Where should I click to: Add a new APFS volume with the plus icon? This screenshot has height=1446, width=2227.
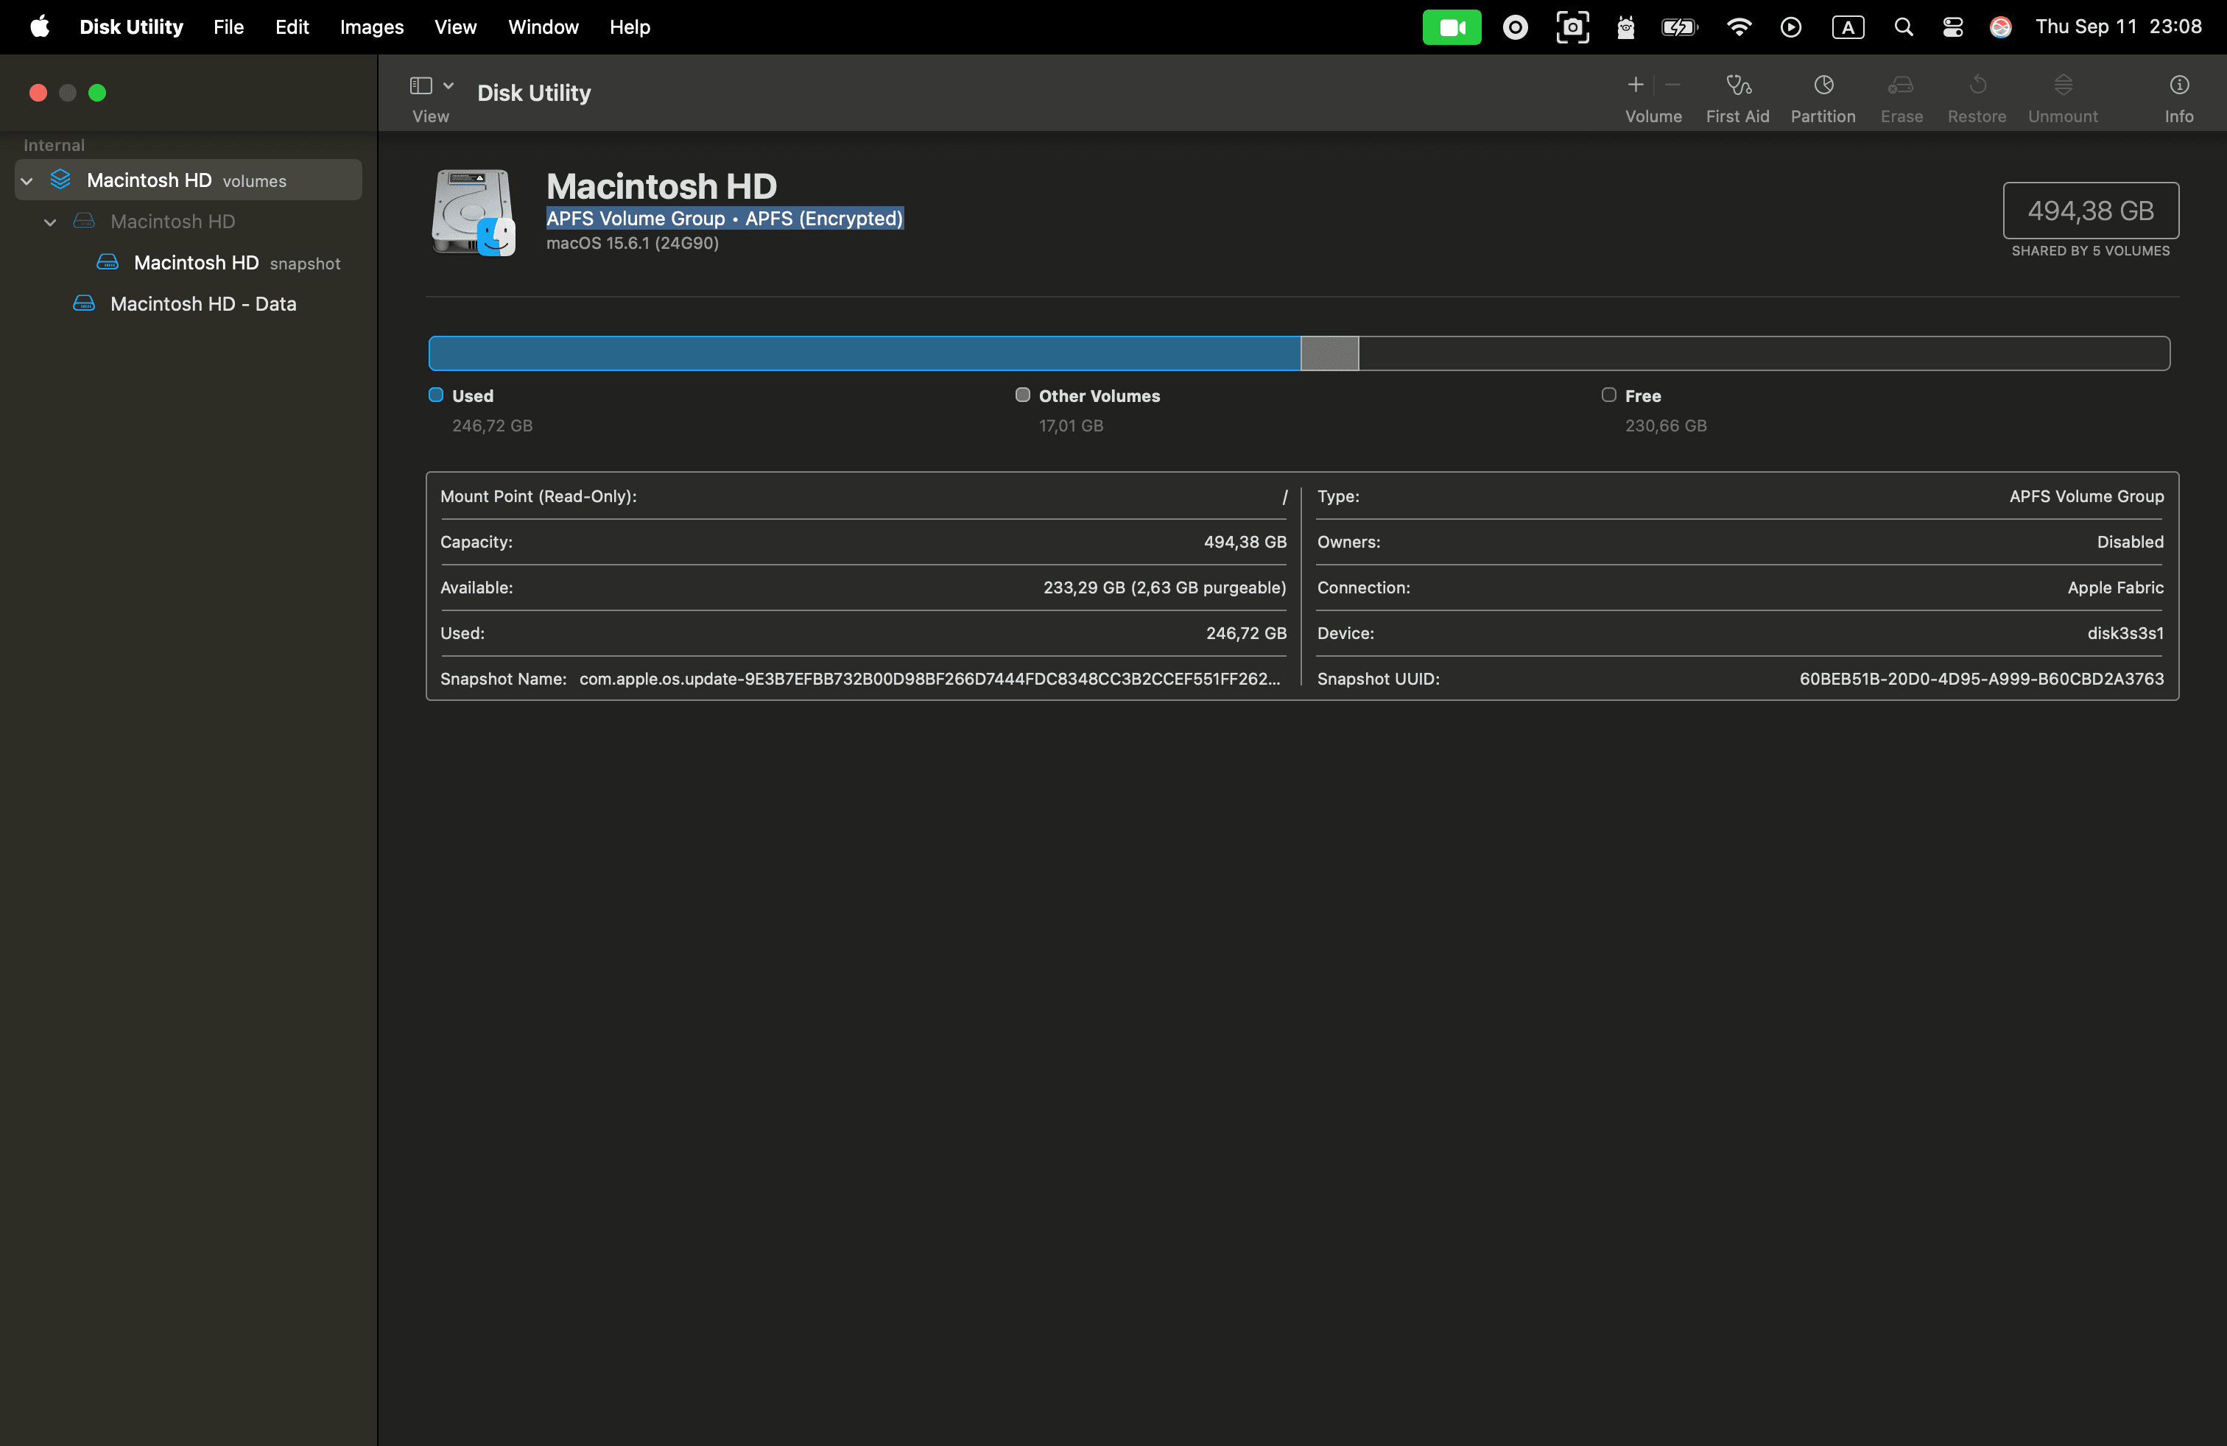1635,84
